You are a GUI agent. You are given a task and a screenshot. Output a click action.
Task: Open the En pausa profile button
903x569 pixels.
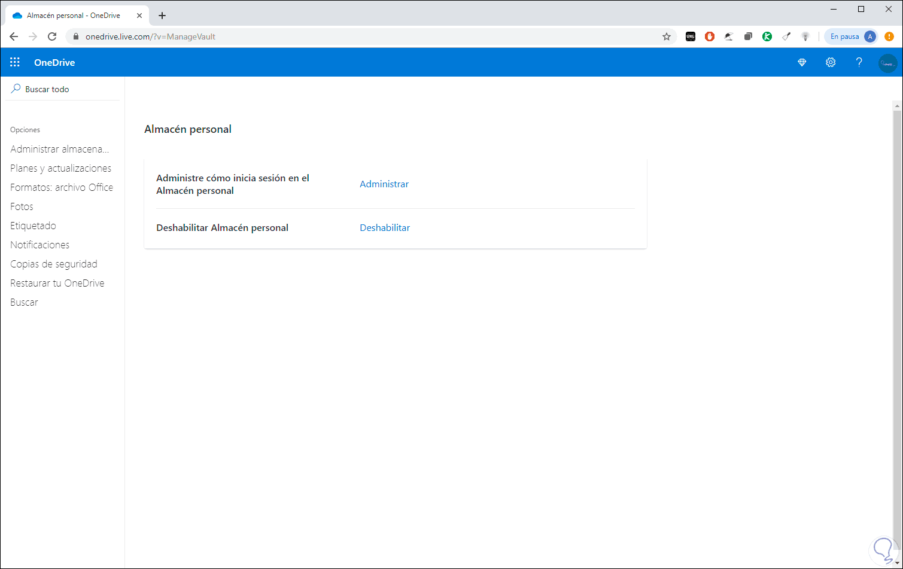coord(852,36)
